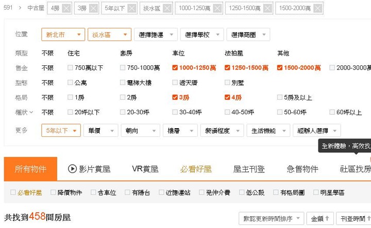Switch to the 所有物件 tab

point(30,169)
